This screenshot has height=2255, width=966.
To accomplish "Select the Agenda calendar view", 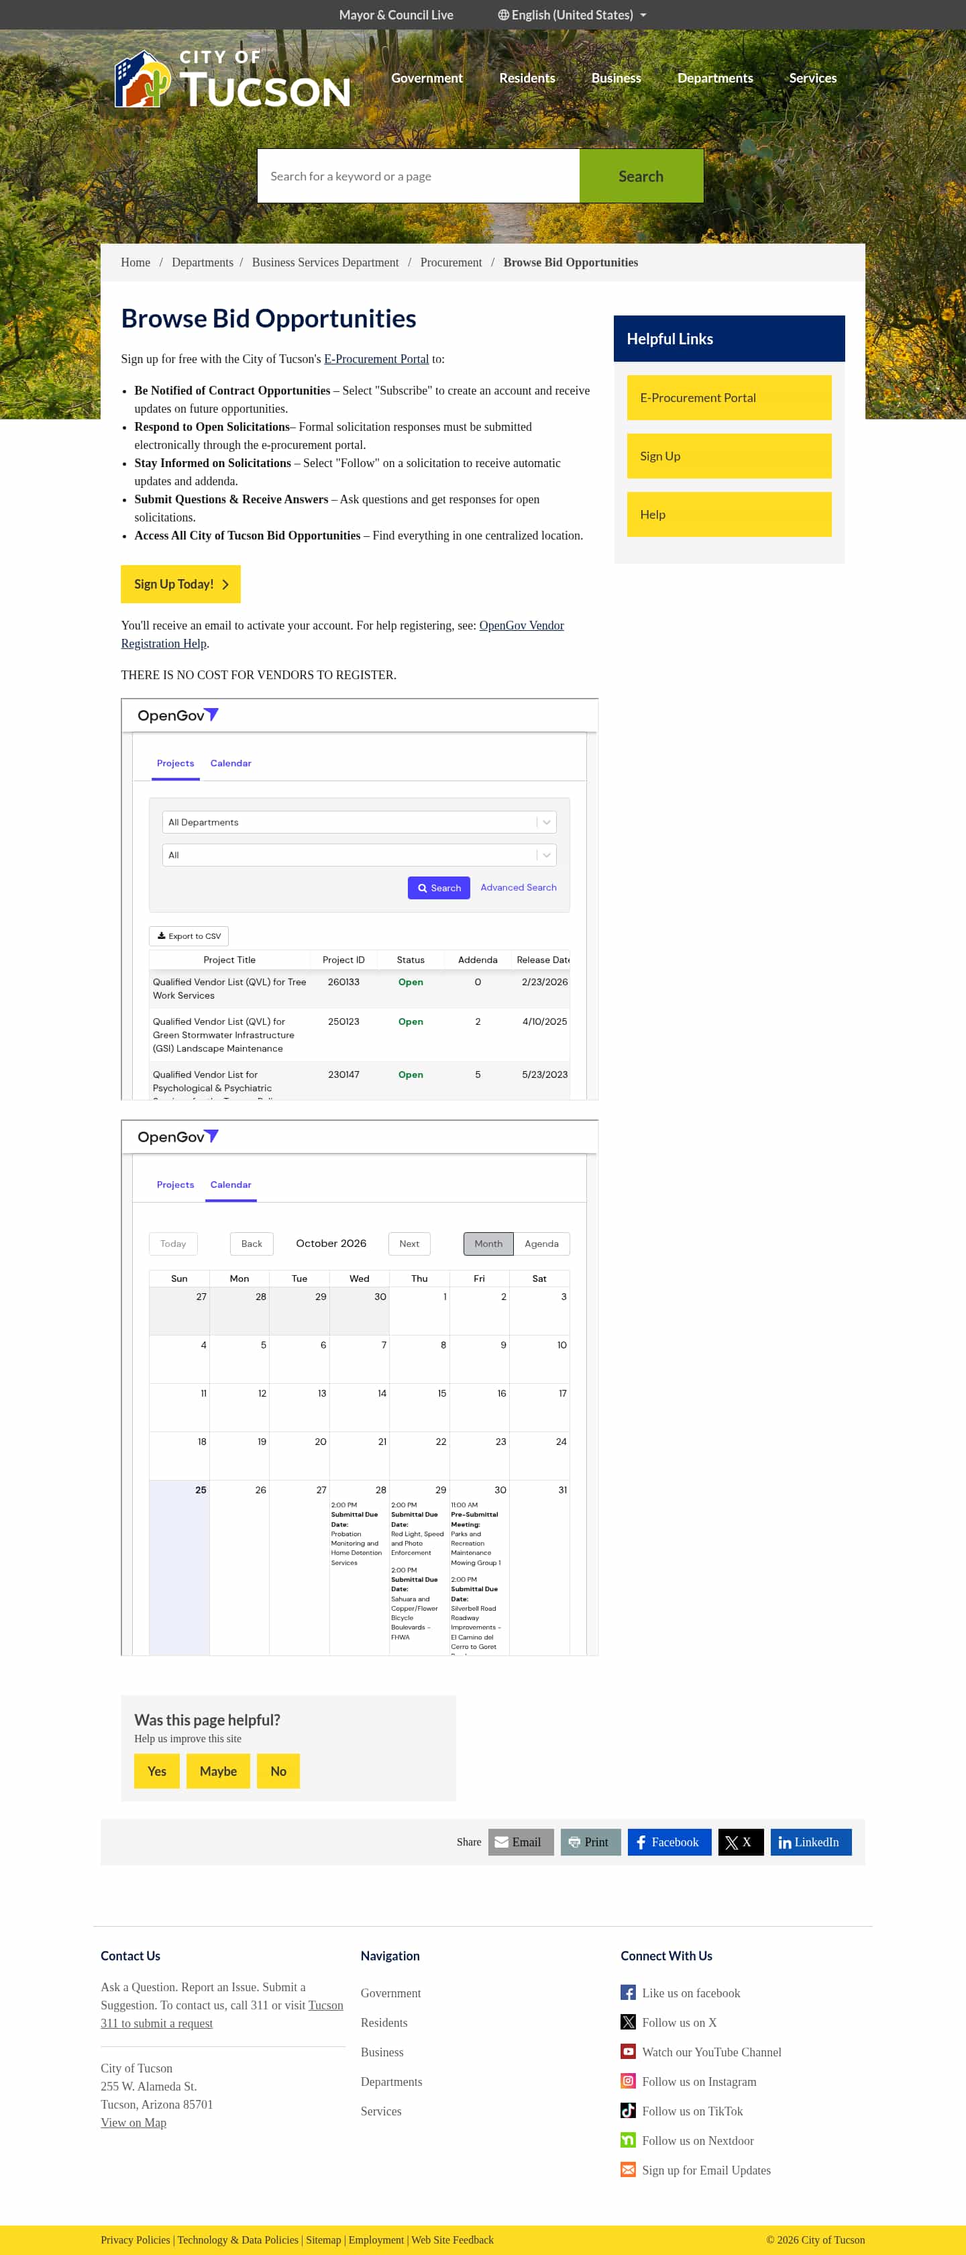I will click(541, 1244).
